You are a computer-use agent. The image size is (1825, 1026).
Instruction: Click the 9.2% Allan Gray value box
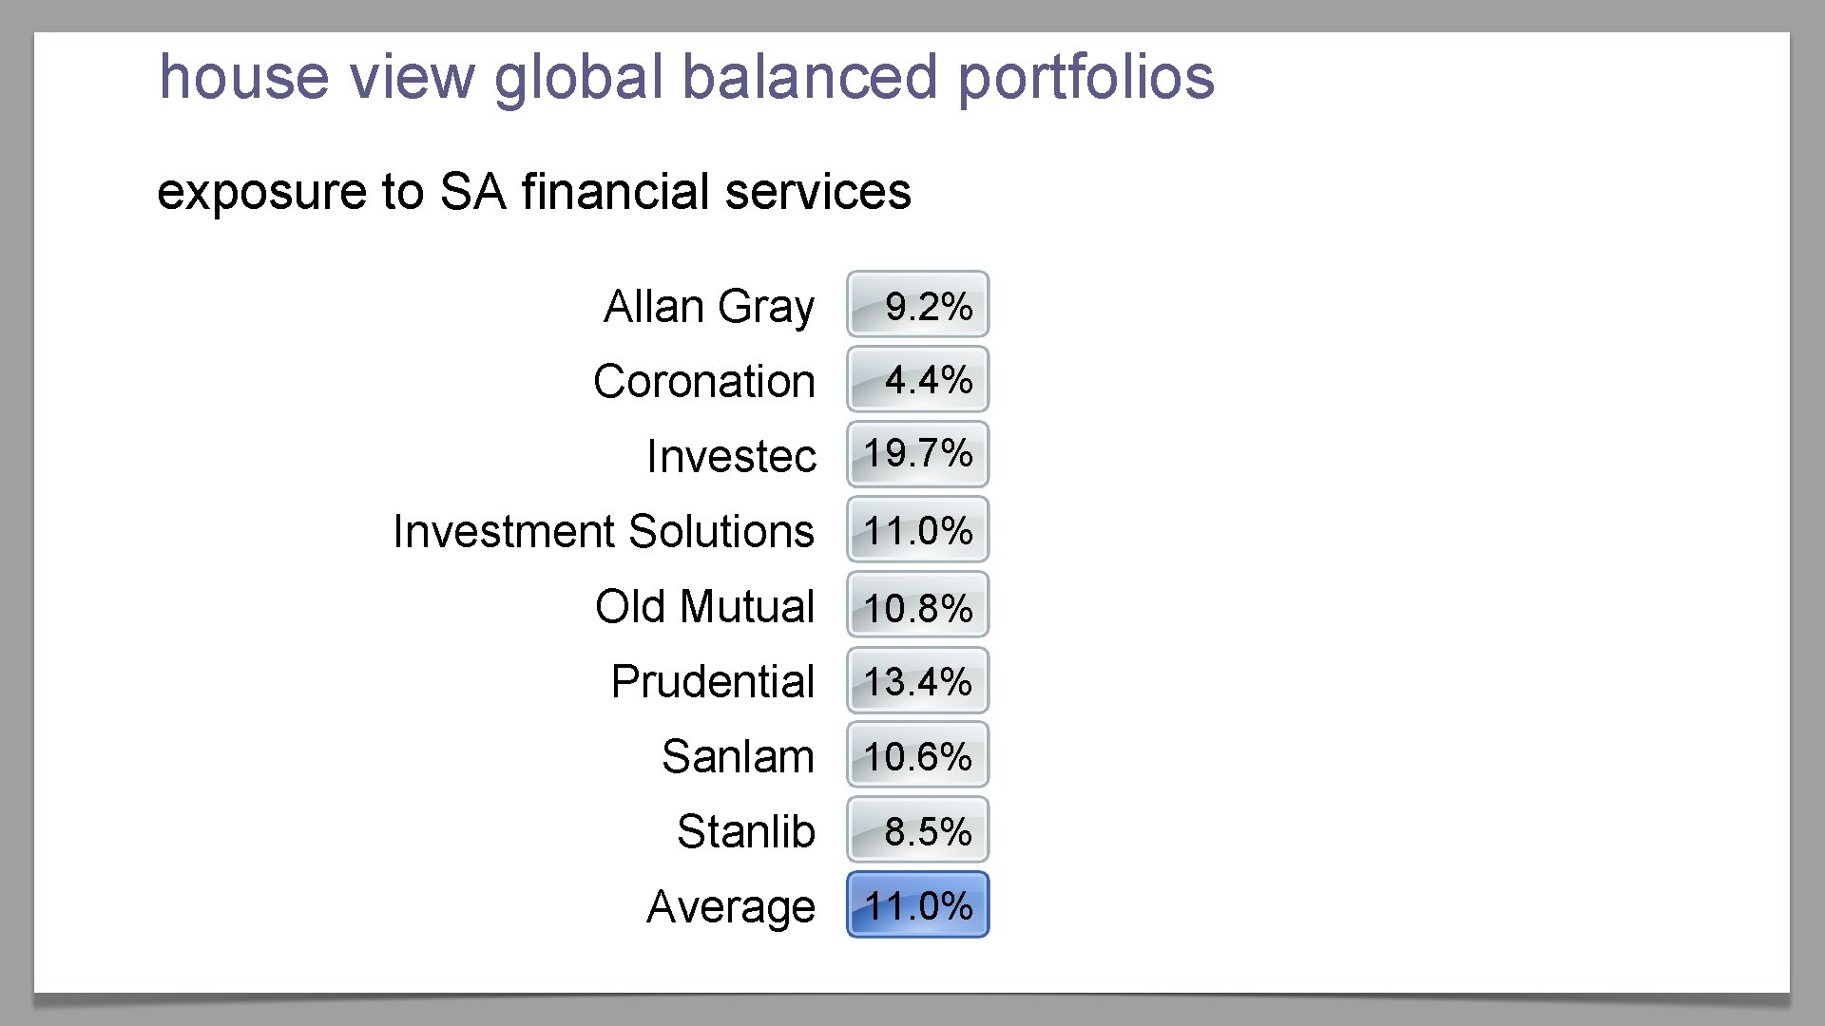tap(917, 305)
